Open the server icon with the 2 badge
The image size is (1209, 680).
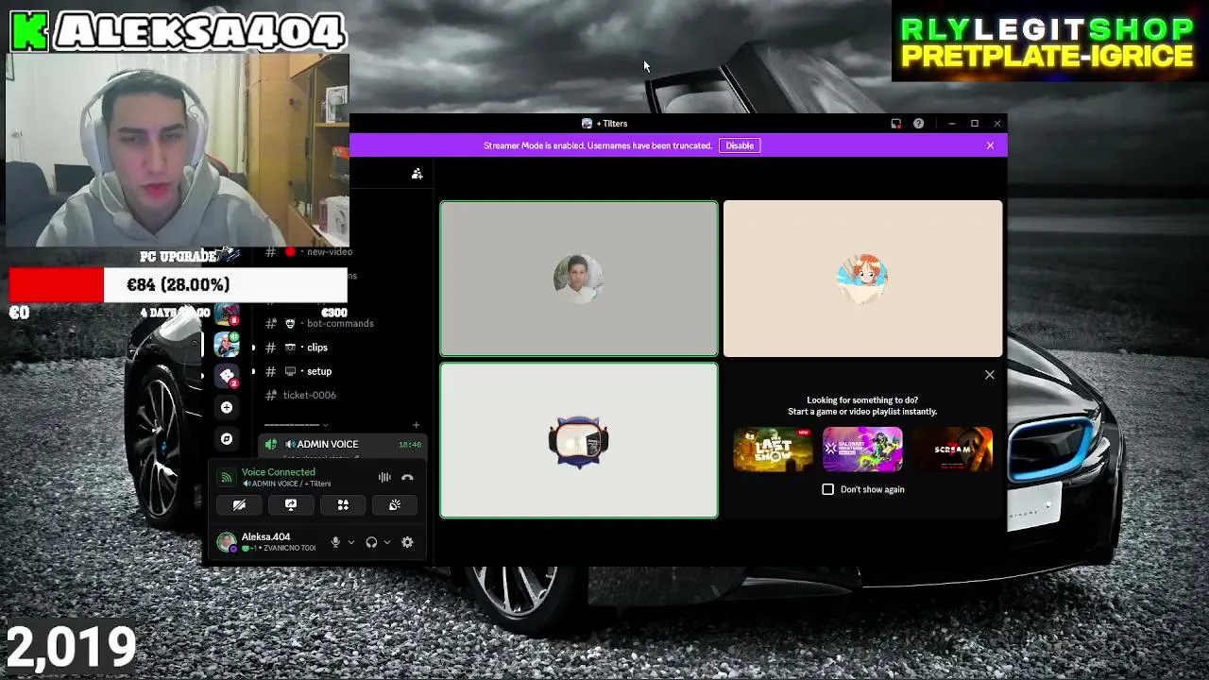click(x=227, y=376)
